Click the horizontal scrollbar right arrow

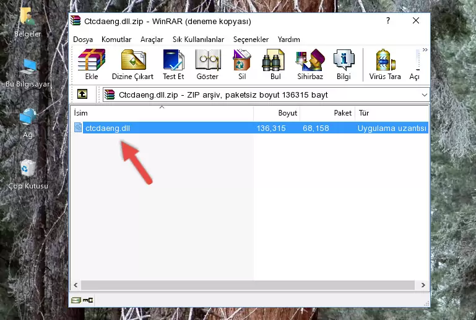(x=423, y=285)
